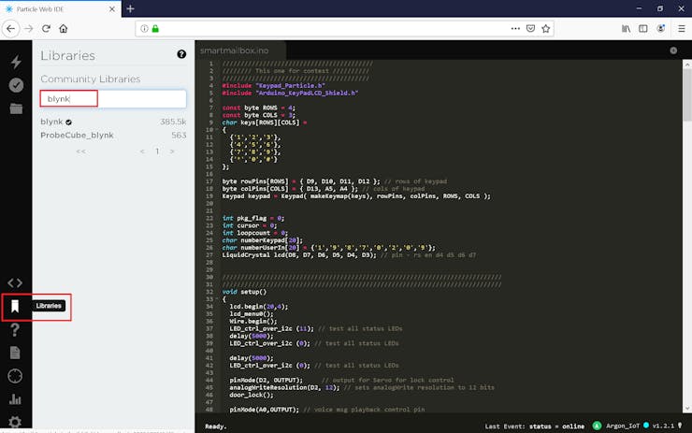This screenshot has width=692, height=433.
Task: Verify code with the checkmark icon
Action: coord(16,85)
